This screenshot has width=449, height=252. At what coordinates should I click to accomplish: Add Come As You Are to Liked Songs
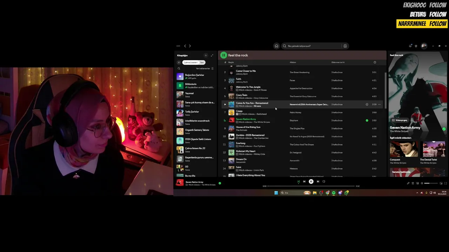367,104
